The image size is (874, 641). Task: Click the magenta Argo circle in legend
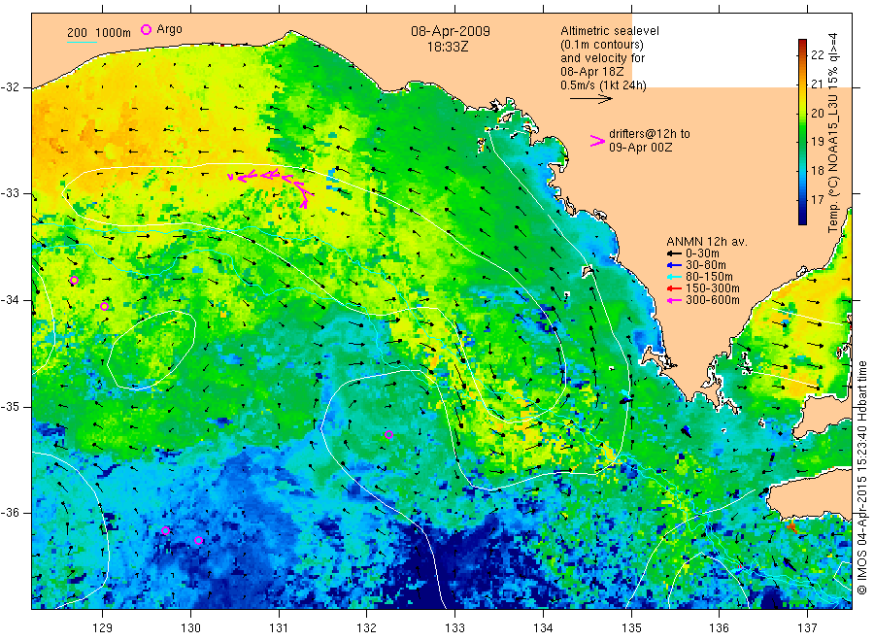[146, 29]
